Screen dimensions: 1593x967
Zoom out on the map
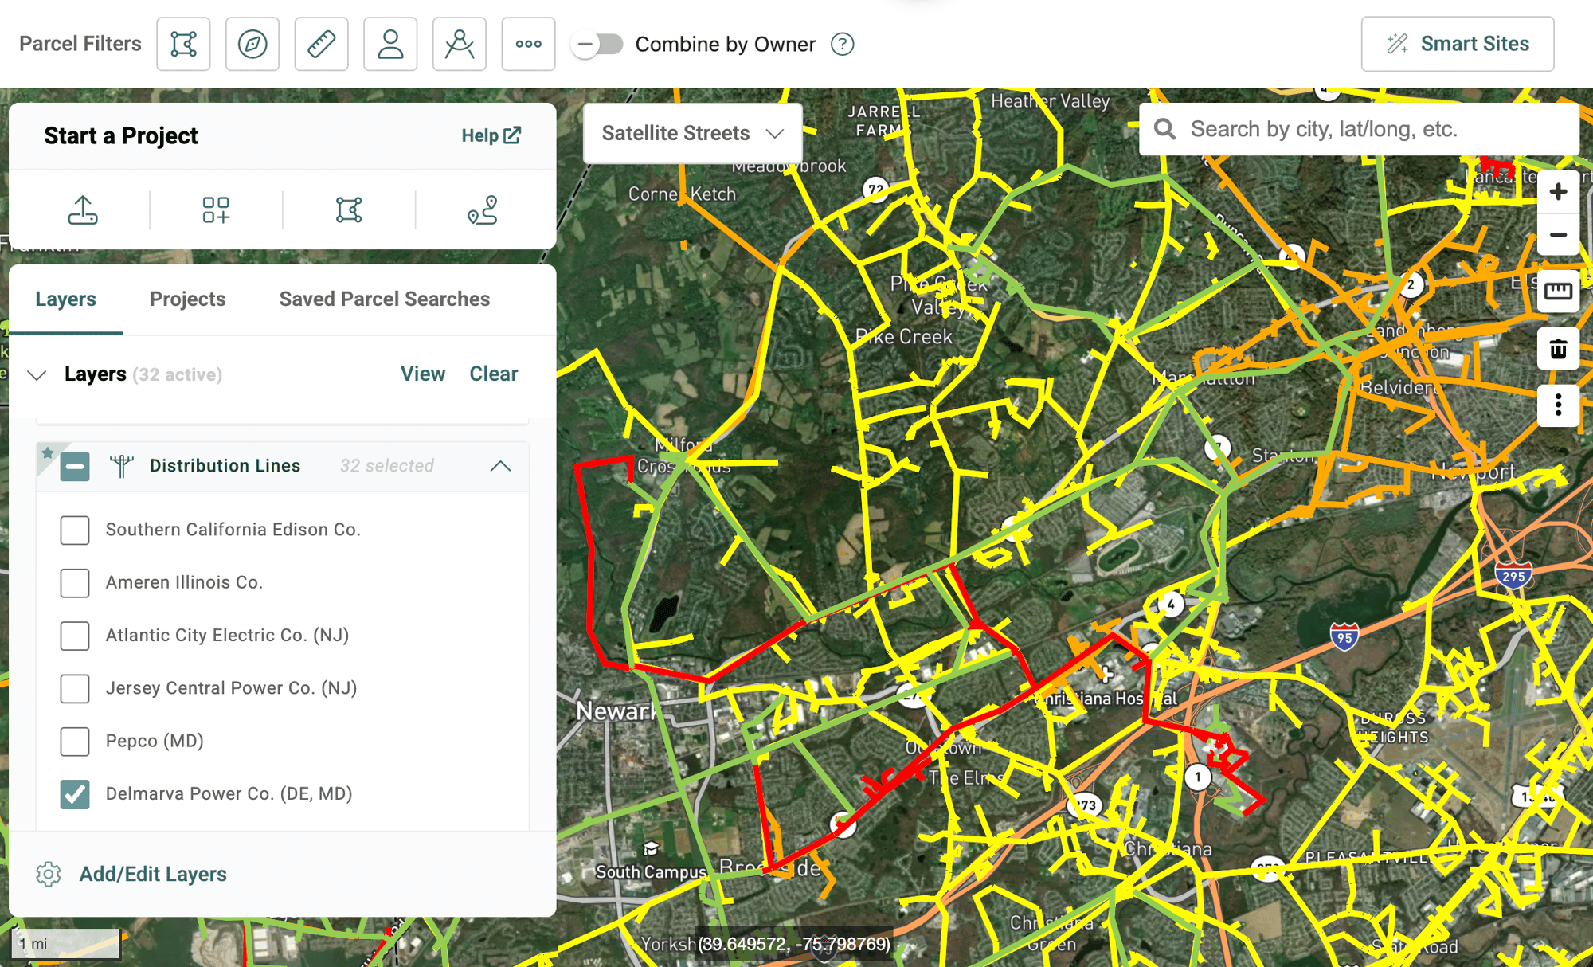1558,235
